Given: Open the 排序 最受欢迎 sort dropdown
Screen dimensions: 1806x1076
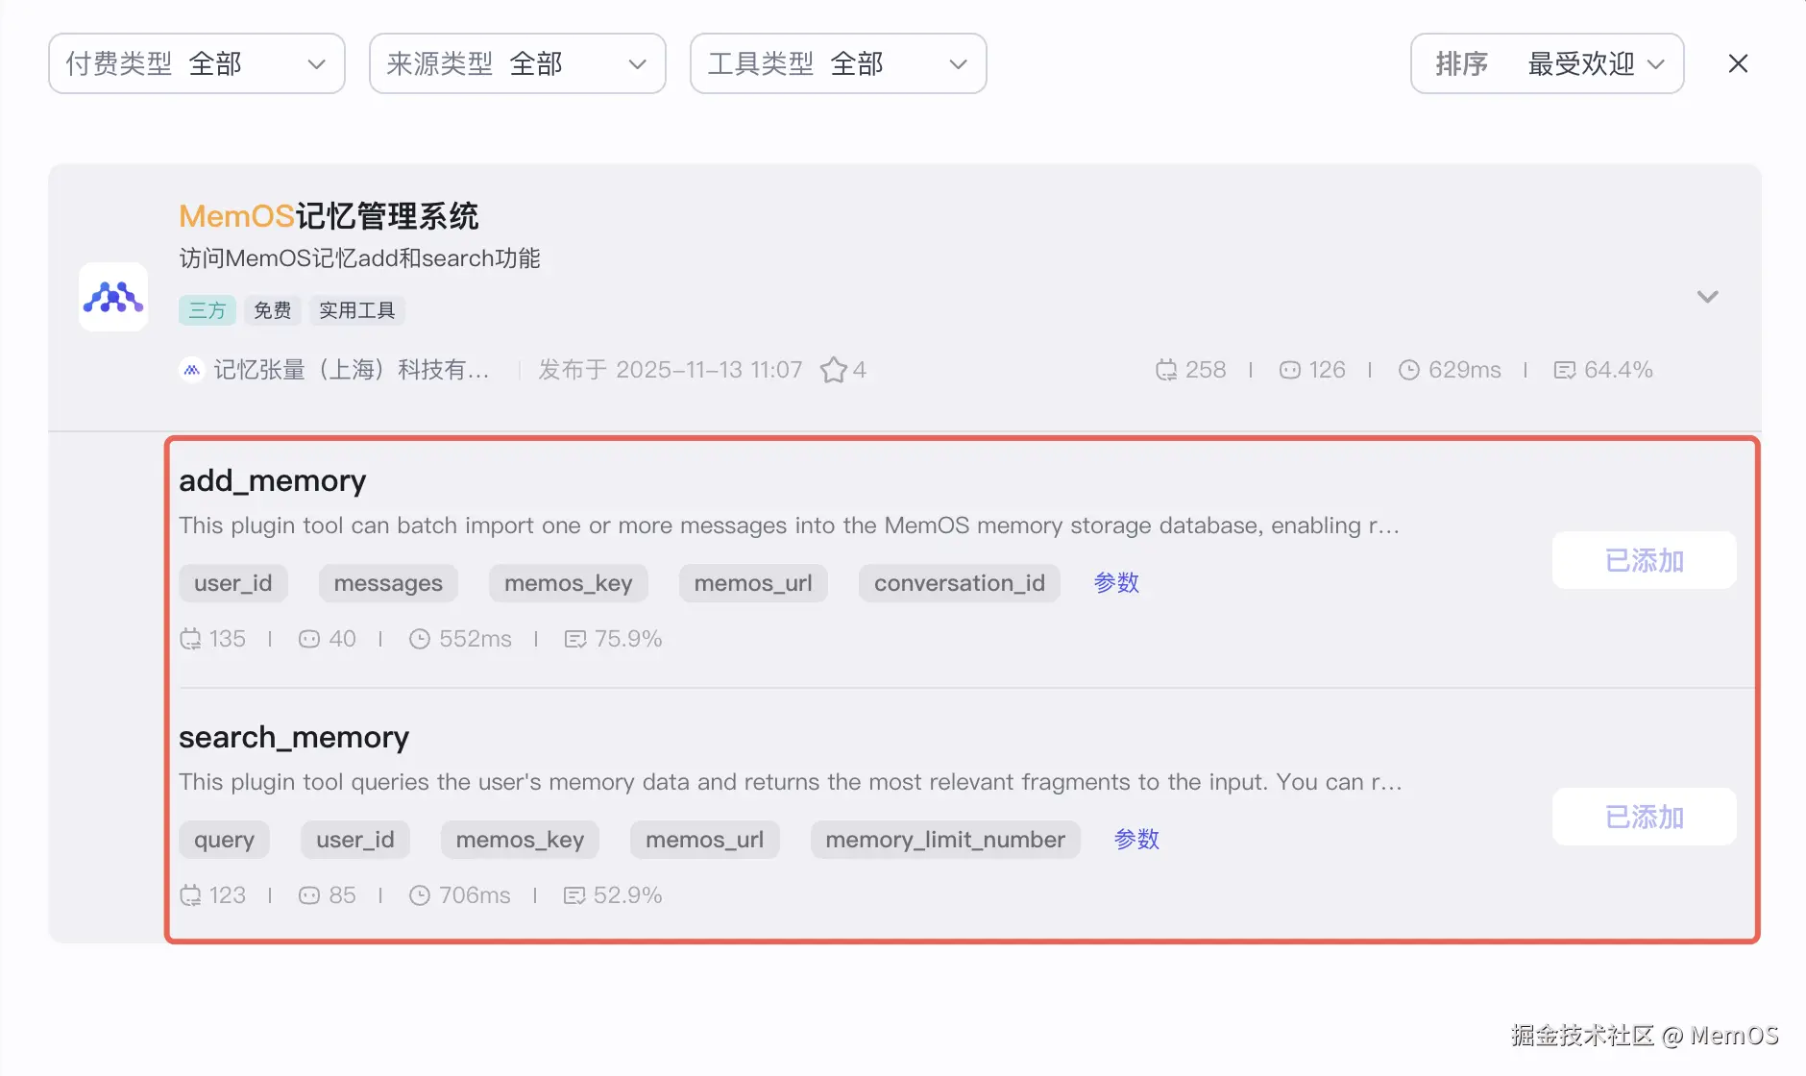Looking at the screenshot, I should [1548, 63].
